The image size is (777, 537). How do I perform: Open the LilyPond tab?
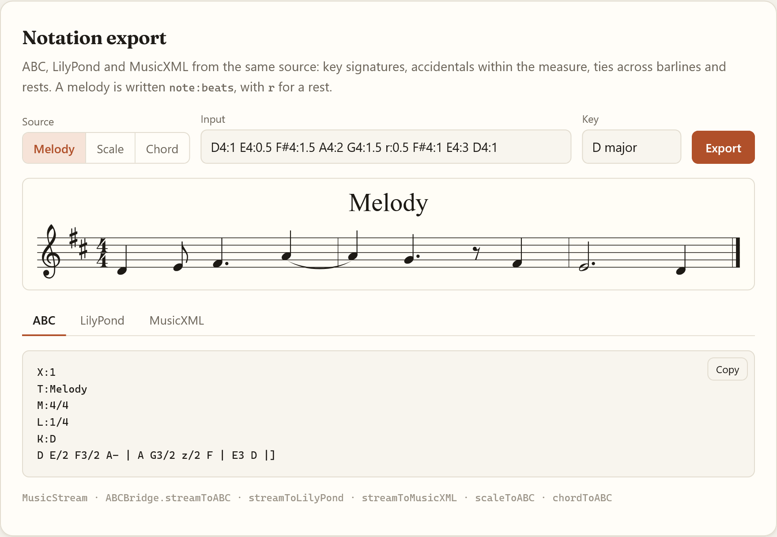click(x=102, y=321)
